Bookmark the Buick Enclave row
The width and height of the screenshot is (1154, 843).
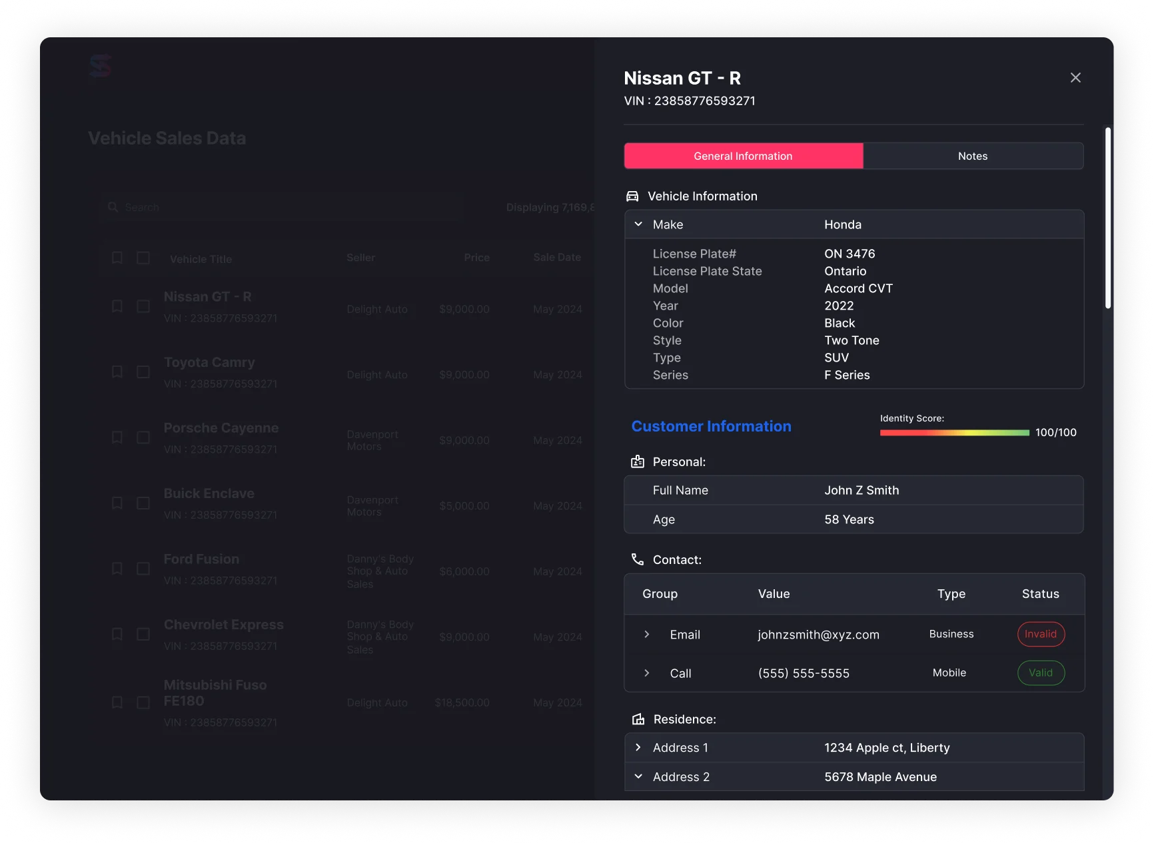pyautogui.click(x=117, y=503)
